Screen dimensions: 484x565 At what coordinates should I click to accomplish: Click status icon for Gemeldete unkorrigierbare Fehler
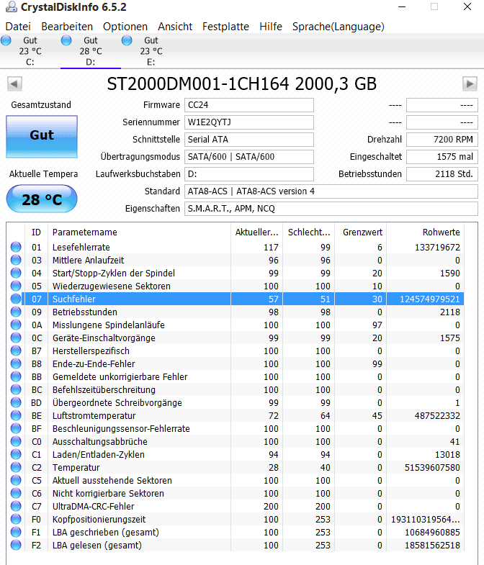coord(16,376)
